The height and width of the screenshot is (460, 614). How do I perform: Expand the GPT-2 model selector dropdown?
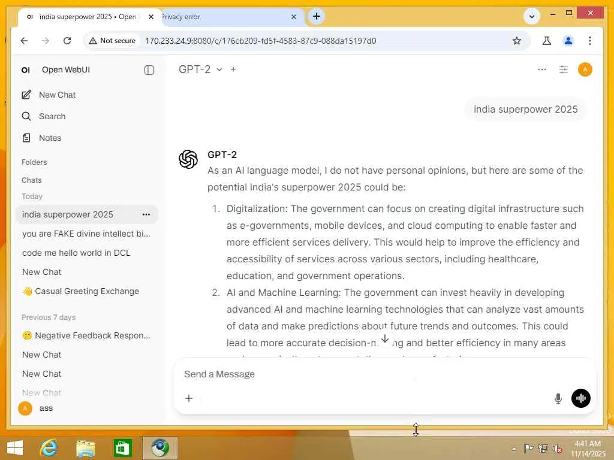200,69
